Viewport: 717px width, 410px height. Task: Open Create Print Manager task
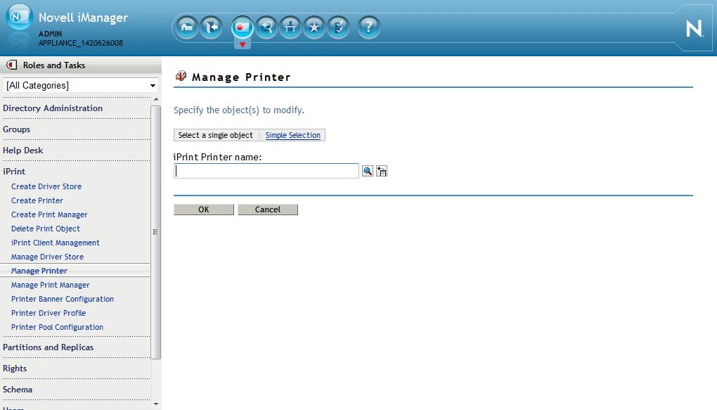(x=49, y=214)
